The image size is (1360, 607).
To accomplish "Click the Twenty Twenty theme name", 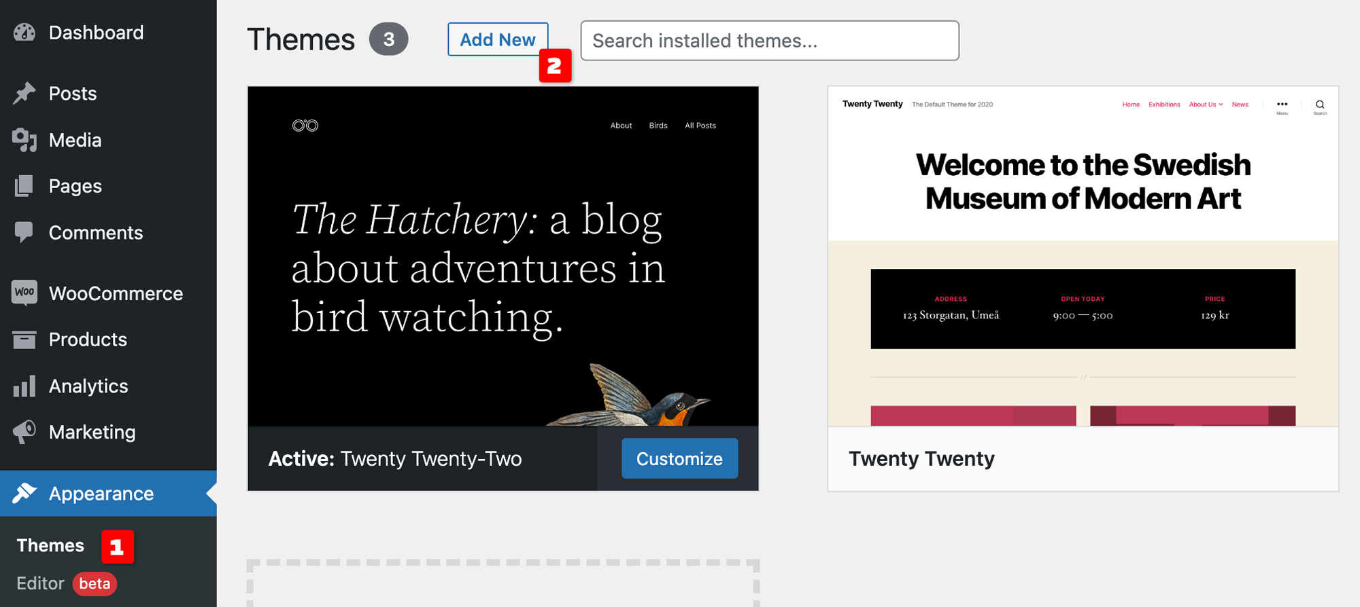I will tap(921, 459).
